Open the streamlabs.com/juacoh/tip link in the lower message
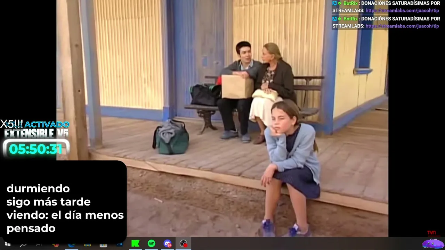 (x=402, y=26)
